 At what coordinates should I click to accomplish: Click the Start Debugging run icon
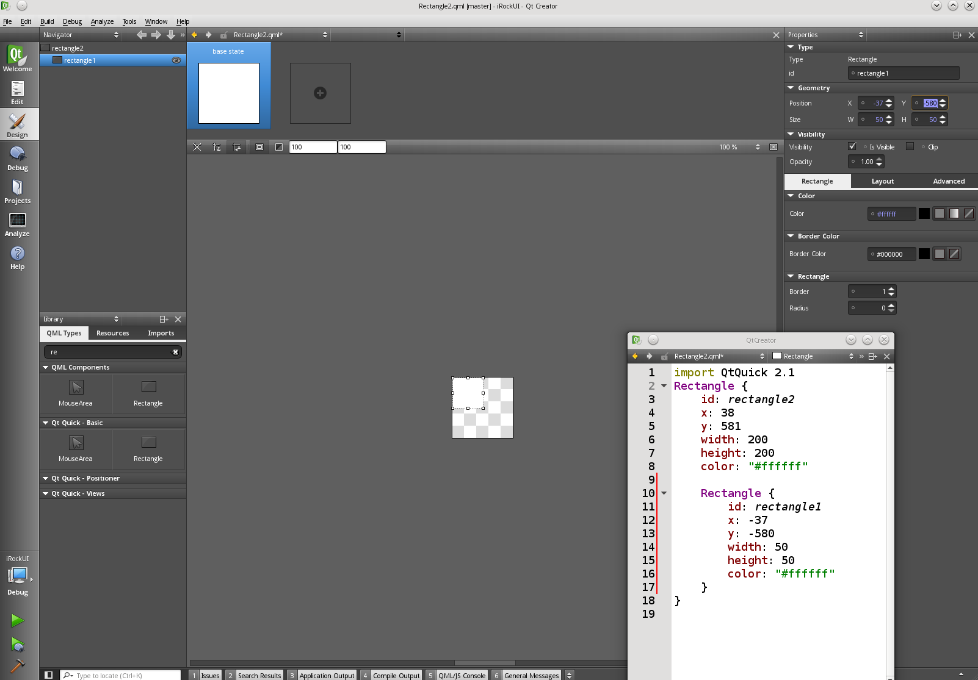click(17, 644)
